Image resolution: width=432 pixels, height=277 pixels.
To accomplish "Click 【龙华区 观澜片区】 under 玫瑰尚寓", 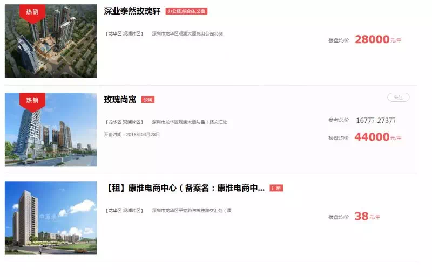I will coord(125,122).
